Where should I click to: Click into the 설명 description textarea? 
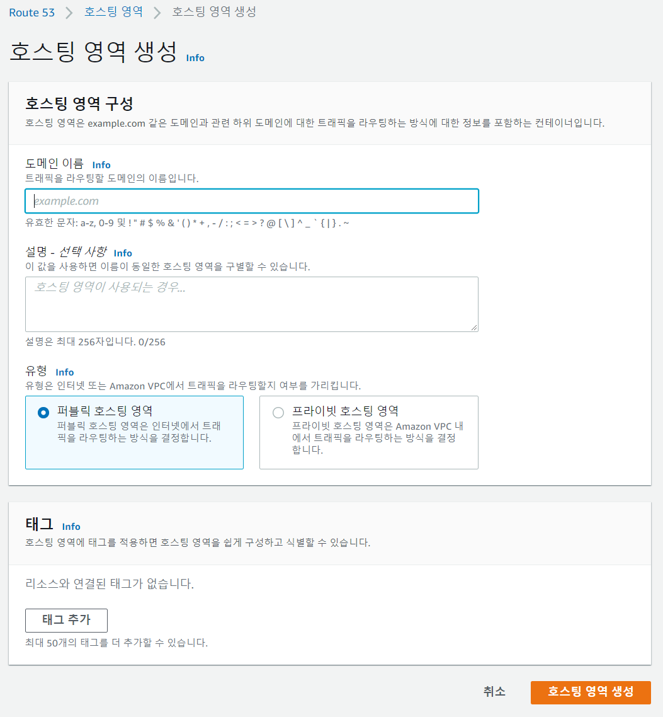(x=252, y=304)
